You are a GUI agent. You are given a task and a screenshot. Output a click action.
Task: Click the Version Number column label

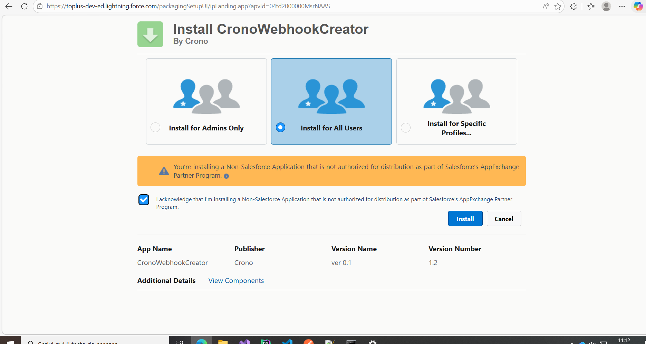coord(455,249)
